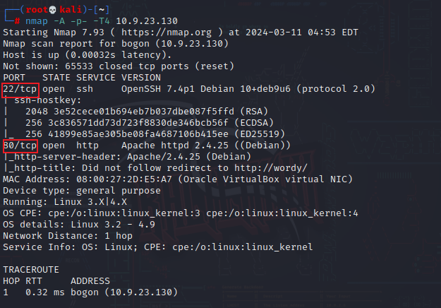Click the OS details Linux 3.2 - 4.9 line

click(71, 224)
